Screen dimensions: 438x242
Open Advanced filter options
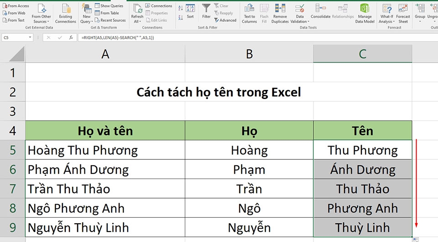tap(225, 20)
